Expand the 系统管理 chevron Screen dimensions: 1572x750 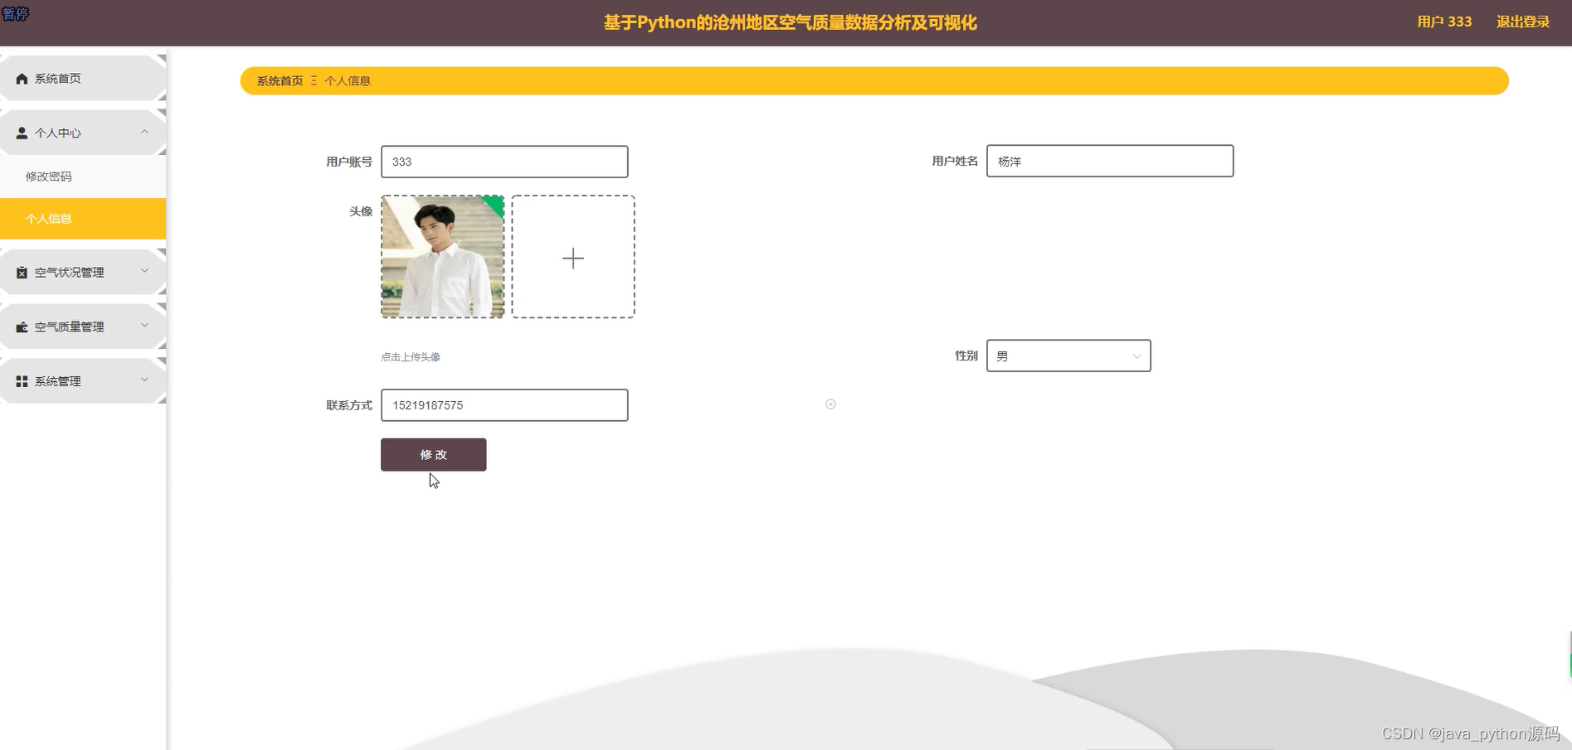[144, 380]
